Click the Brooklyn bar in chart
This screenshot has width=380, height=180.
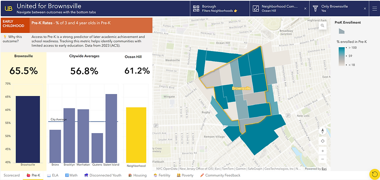pos(69,135)
